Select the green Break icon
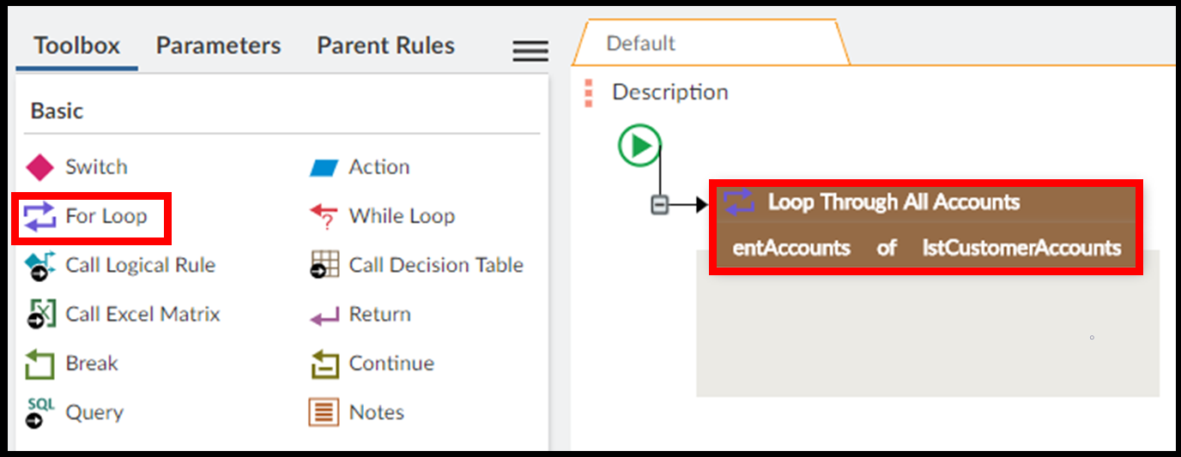Viewport: 1181px width, 457px height. point(40,364)
